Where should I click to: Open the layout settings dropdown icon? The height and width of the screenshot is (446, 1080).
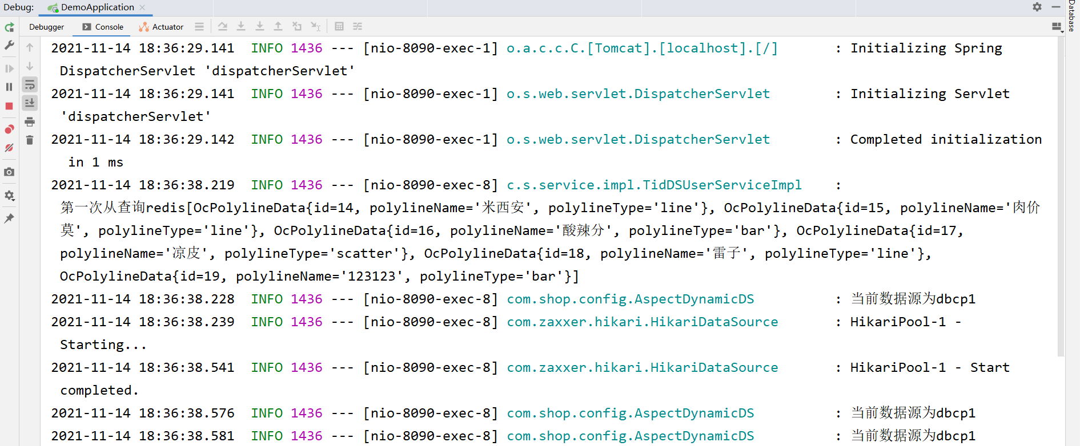1057,27
